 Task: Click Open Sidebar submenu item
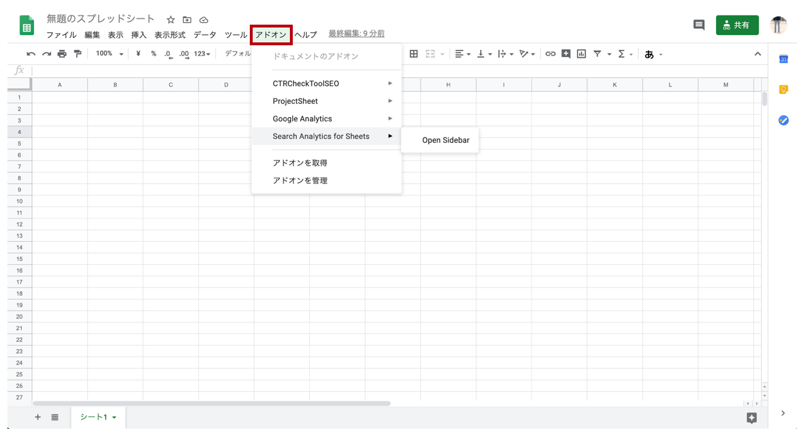[x=440, y=140]
